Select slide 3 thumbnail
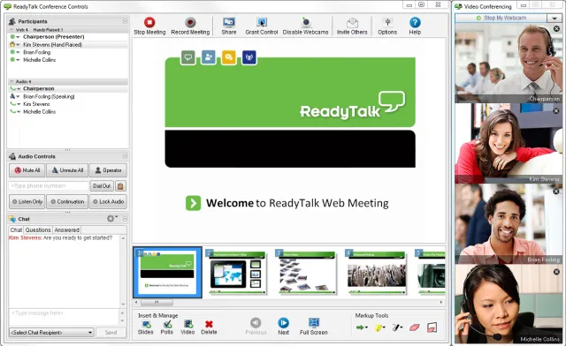This screenshot has width=566, height=346. pyautogui.click(x=307, y=273)
